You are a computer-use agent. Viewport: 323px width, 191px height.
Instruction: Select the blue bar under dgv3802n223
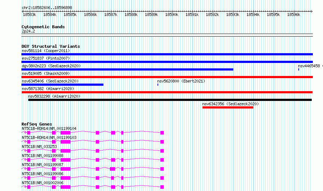tap(127, 69)
